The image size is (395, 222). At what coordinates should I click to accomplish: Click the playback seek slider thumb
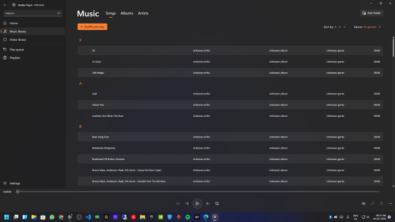coord(18,192)
